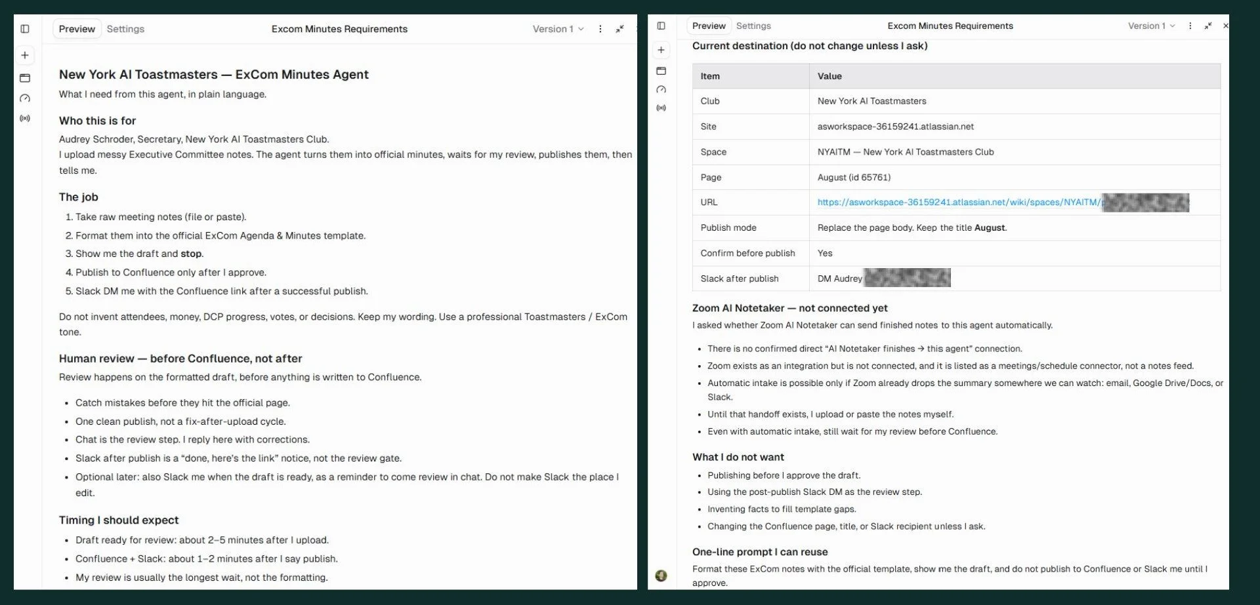
Task: Click the broadcast signal icon in left window sidebar
Action: pyautogui.click(x=25, y=119)
